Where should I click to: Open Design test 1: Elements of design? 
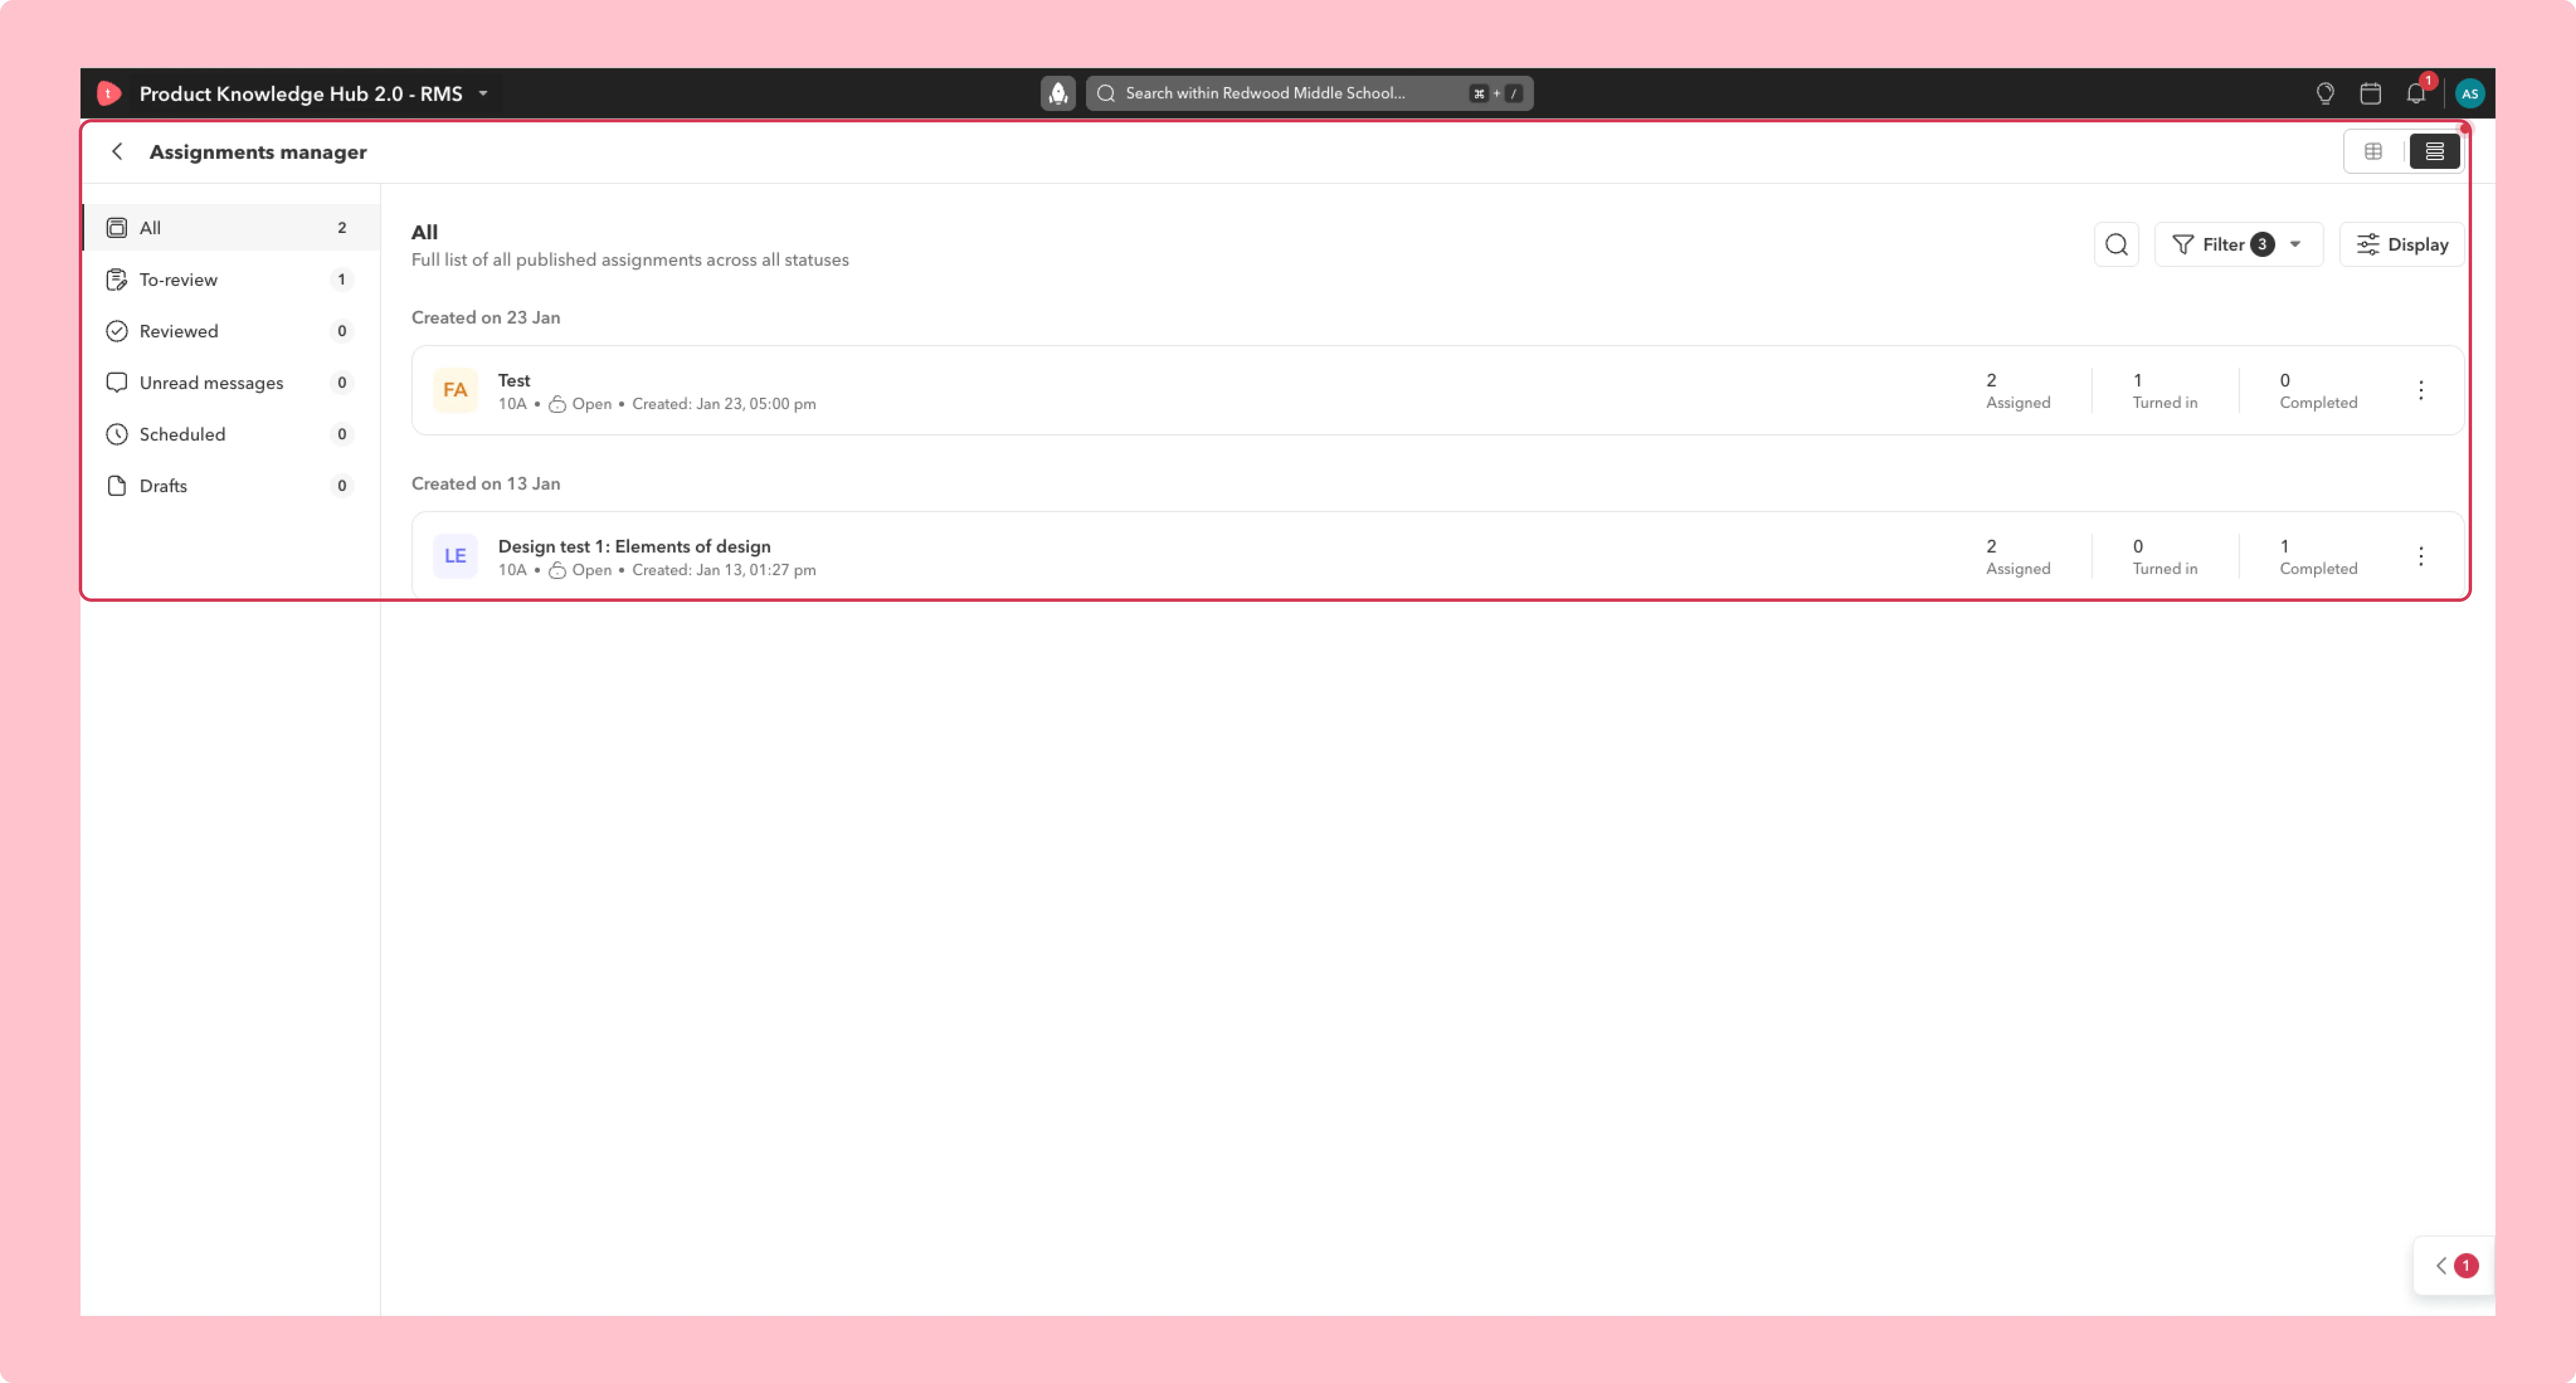(634, 546)
